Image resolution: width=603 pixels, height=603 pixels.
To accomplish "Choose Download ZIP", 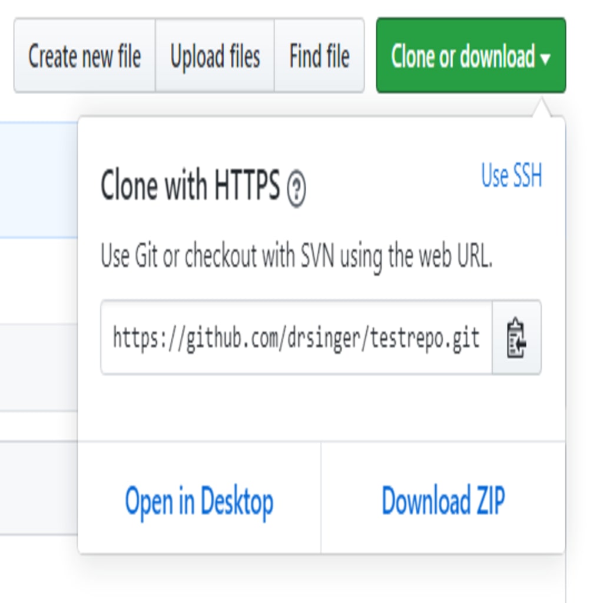I will pyautogui.click(x=443, y=499).
